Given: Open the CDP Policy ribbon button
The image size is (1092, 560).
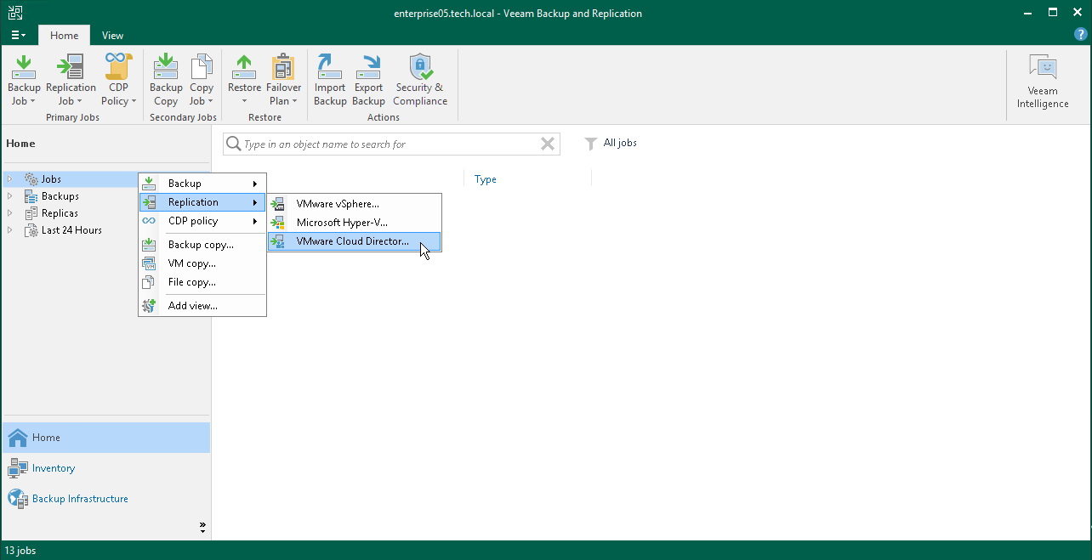Looking at the screenshot, I should 119,81.
